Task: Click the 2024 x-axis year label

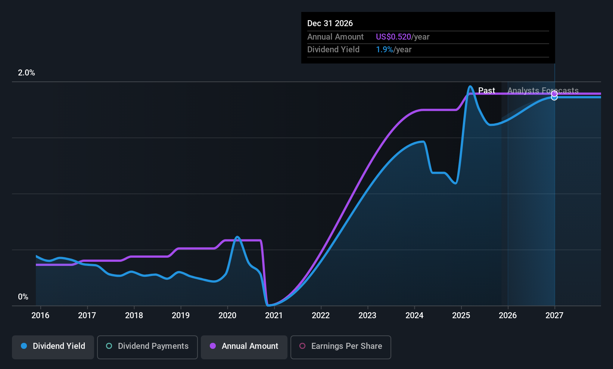Action: [x=414, y=315]
